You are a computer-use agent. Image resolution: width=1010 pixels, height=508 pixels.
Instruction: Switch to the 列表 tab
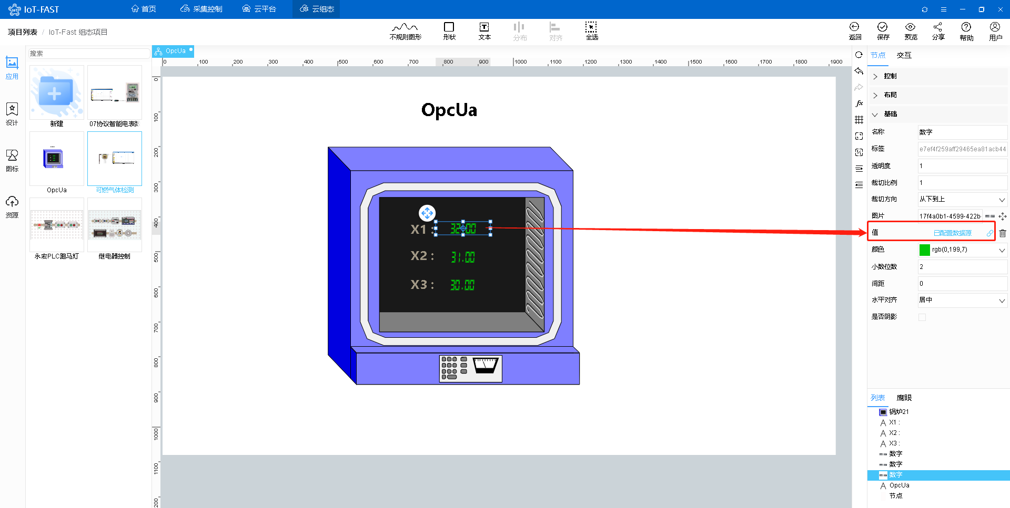(x=877, y=398)
